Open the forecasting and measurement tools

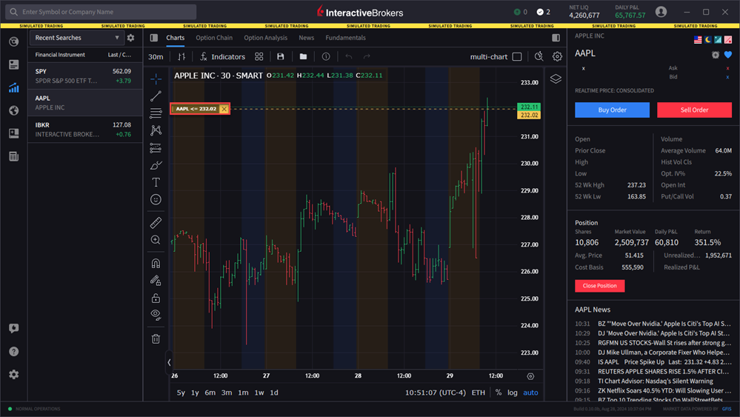coord(156,148)
